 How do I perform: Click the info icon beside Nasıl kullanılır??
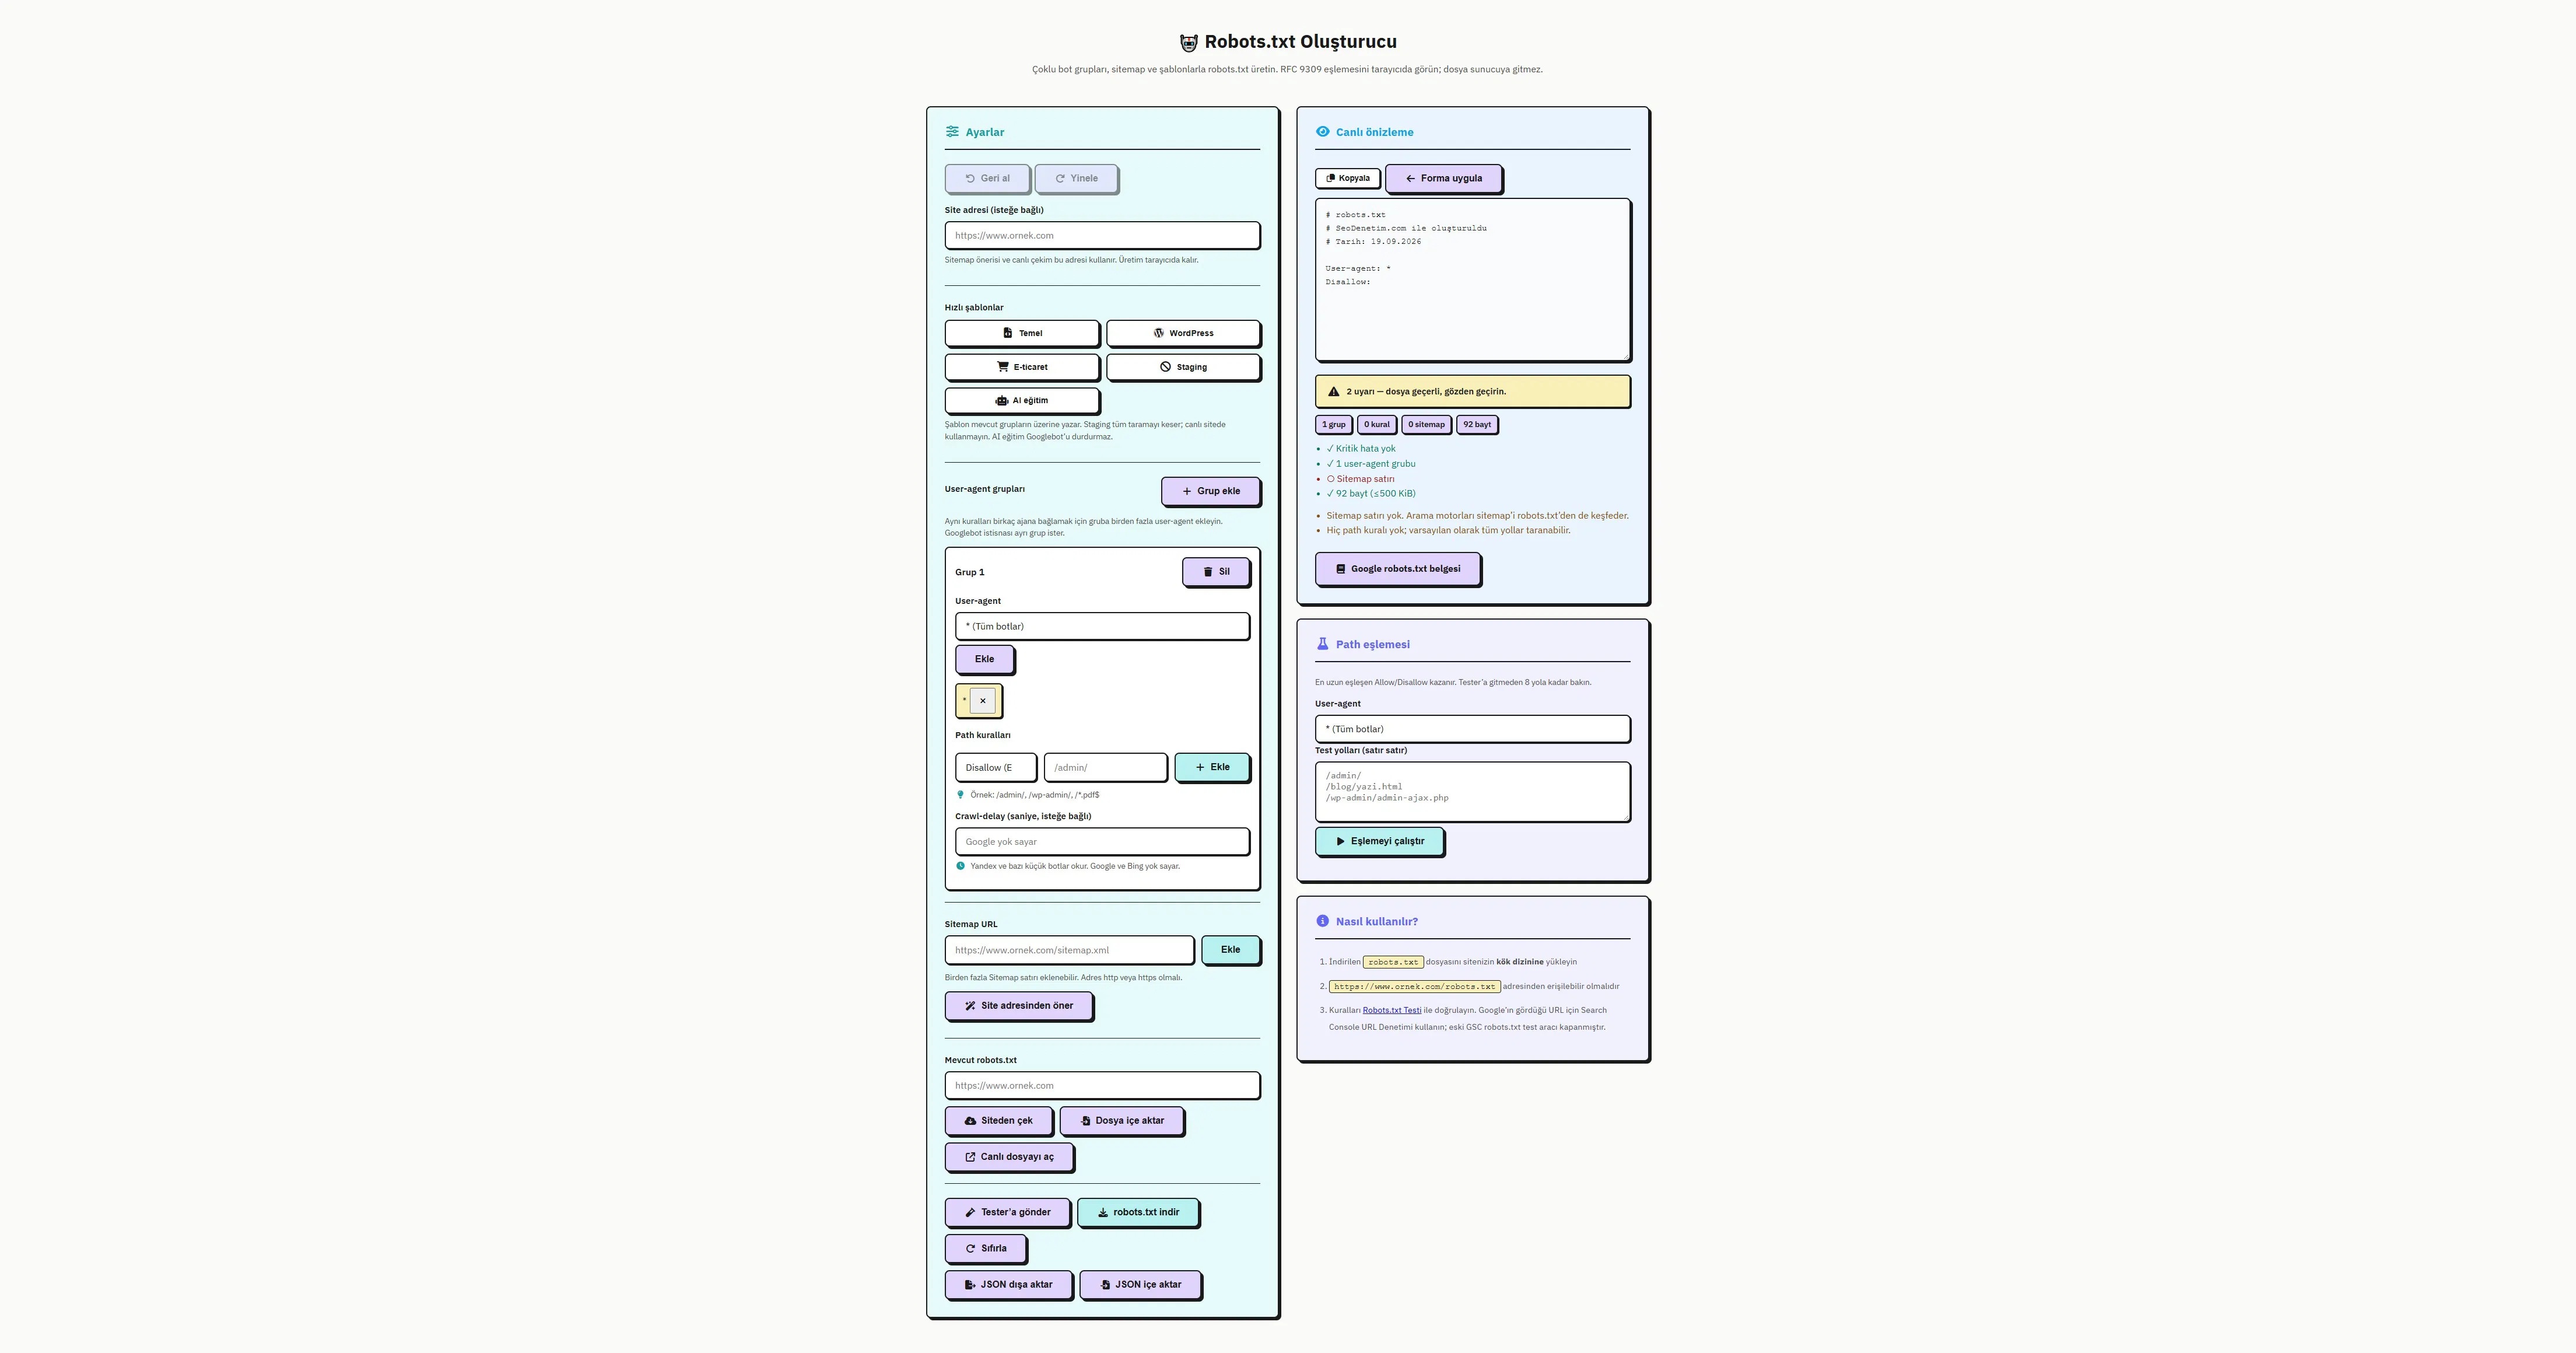point(1322,921)
